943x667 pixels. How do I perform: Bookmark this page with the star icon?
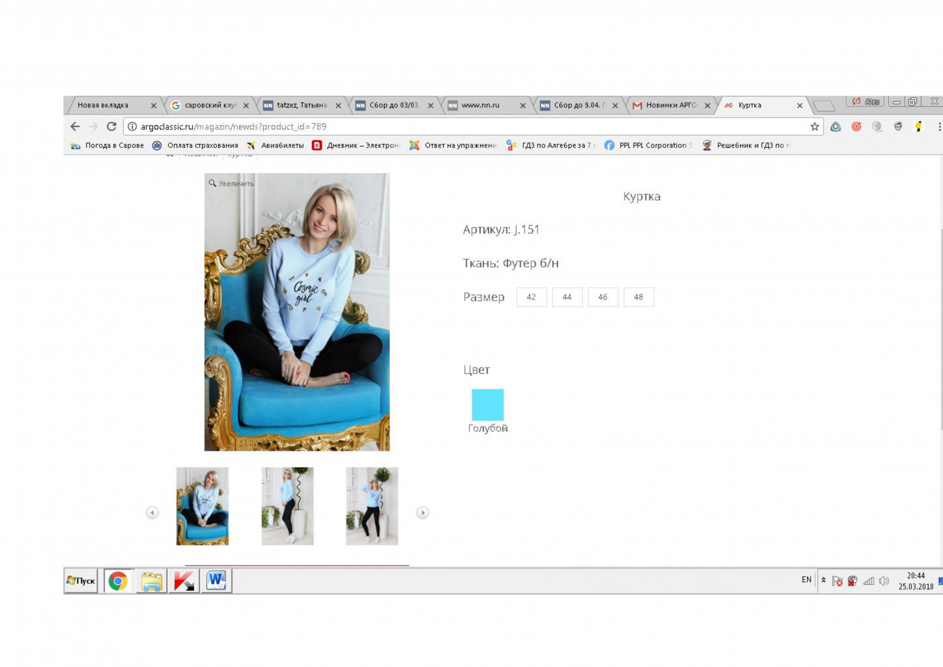814,126
